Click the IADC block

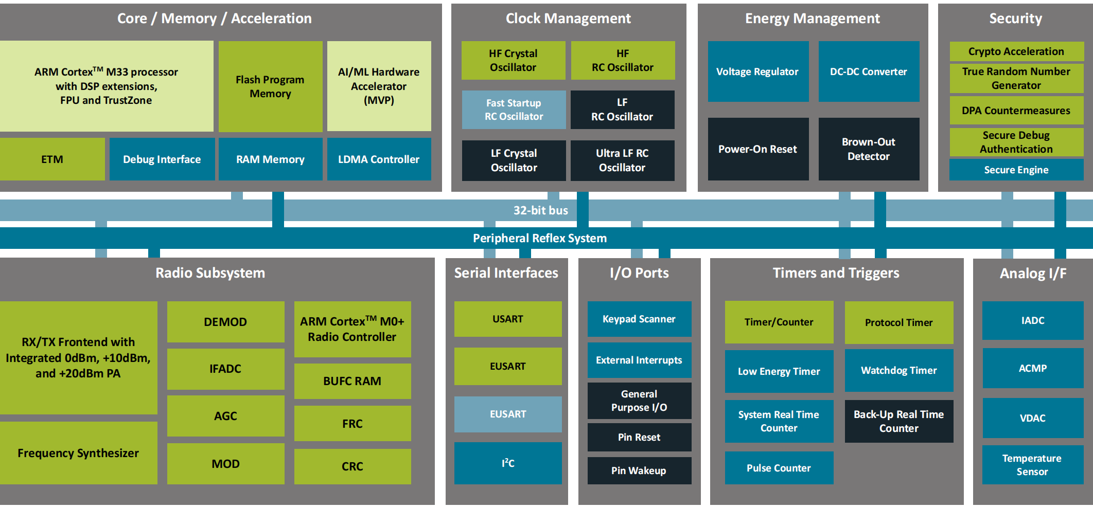tap(1033, 320)
